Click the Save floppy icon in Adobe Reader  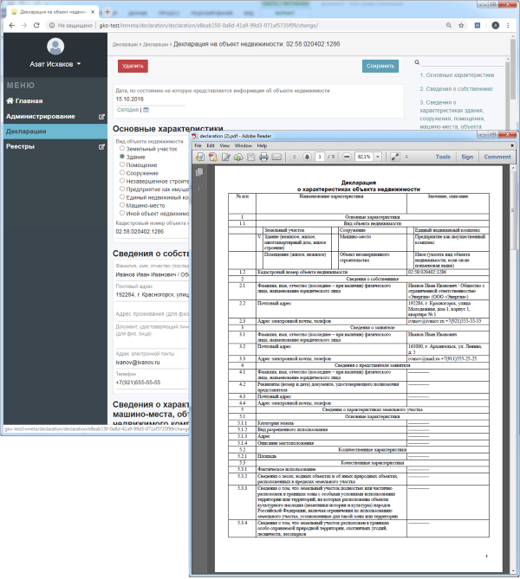(251, 157)
